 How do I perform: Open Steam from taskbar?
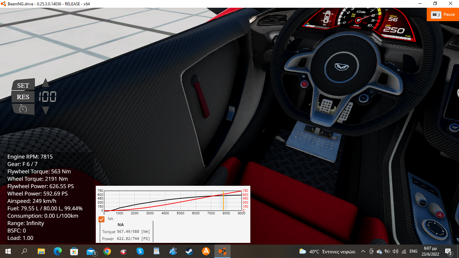[190, 251]
